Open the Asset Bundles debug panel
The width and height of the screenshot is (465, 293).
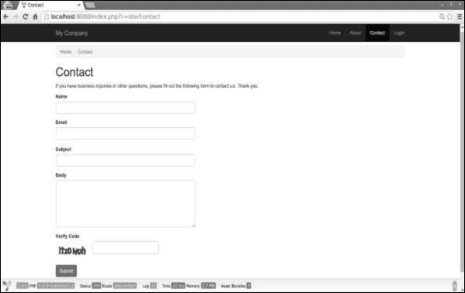point(236,285)
